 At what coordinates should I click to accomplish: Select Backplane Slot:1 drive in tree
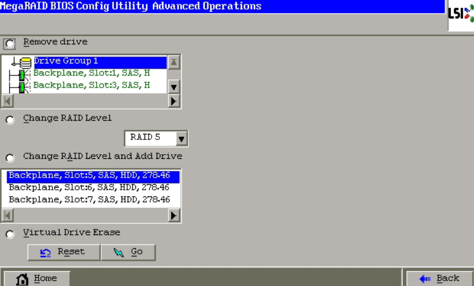pos(92,73)
